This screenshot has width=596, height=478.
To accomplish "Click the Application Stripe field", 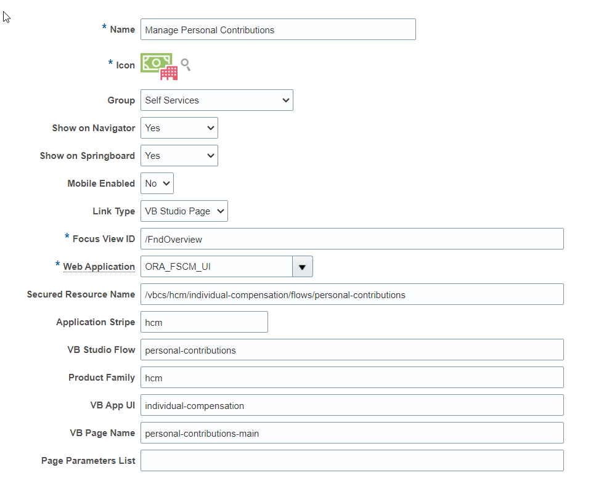I will (204, 322).
